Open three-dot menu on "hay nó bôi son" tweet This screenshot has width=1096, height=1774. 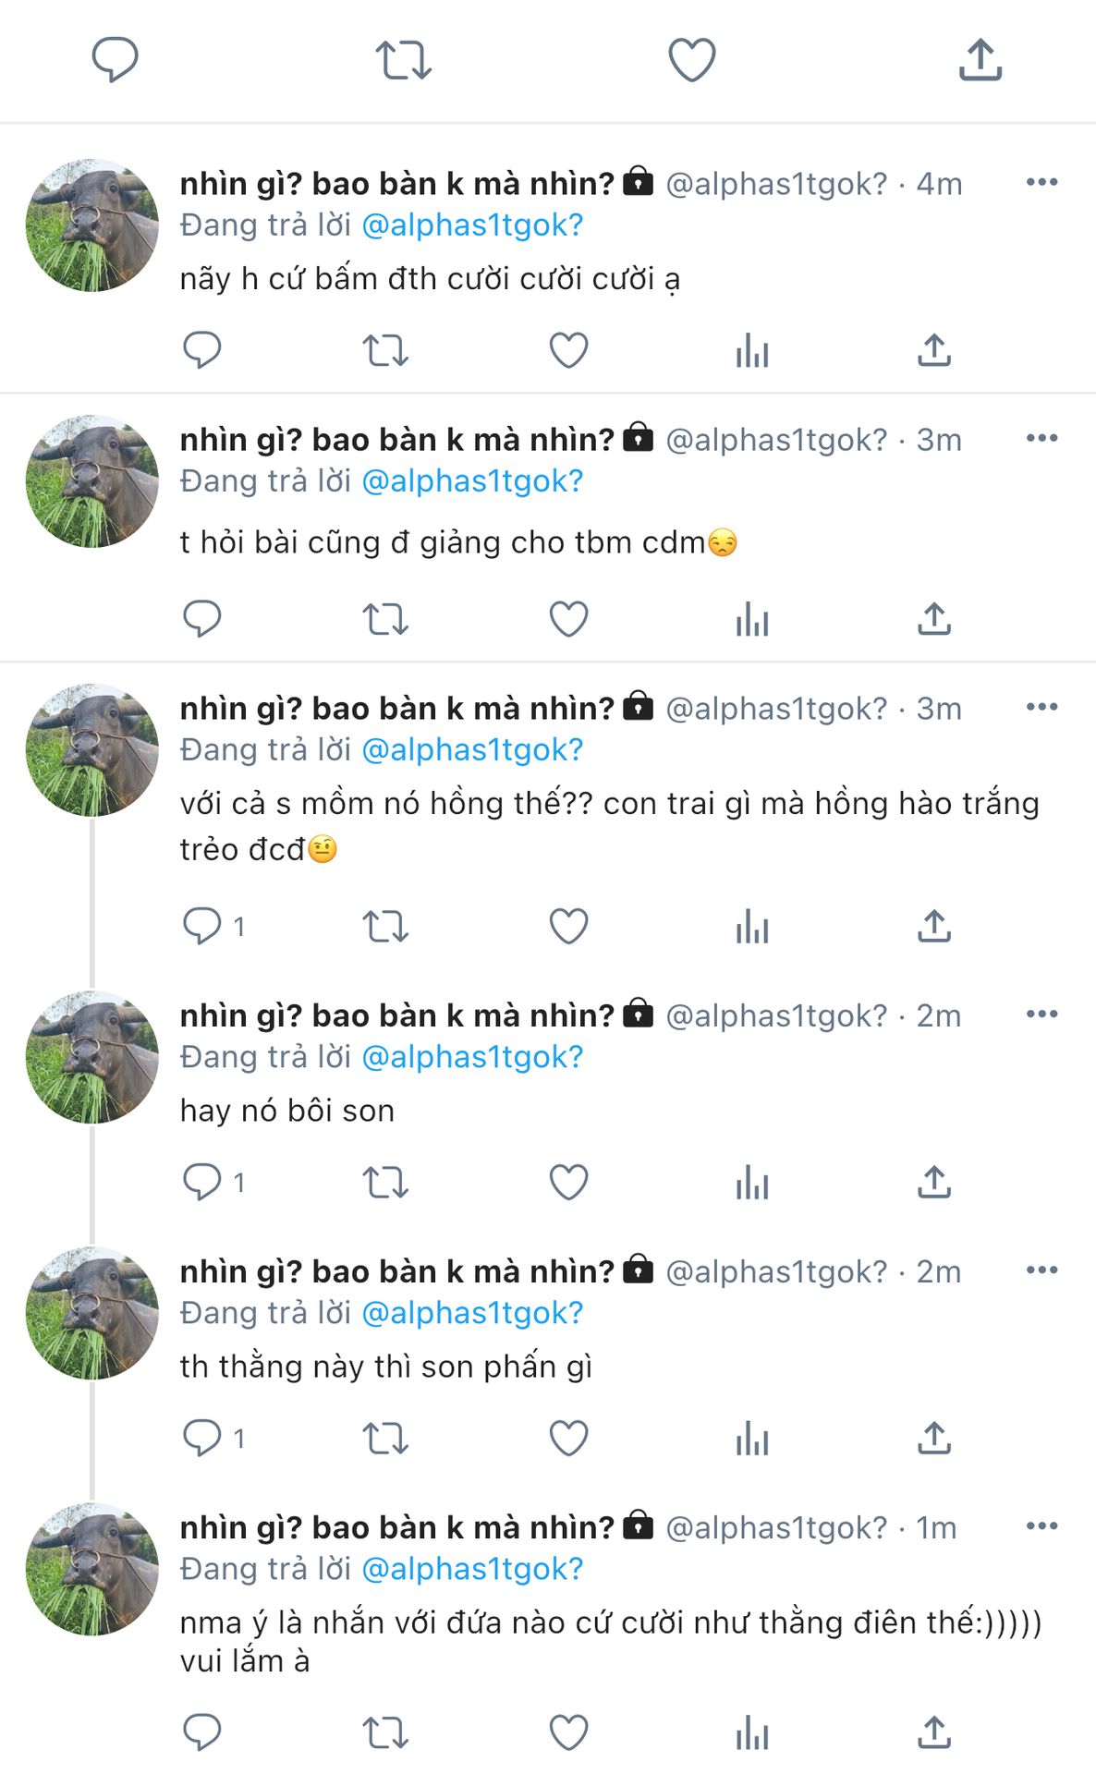[x=1041, y=1014]
